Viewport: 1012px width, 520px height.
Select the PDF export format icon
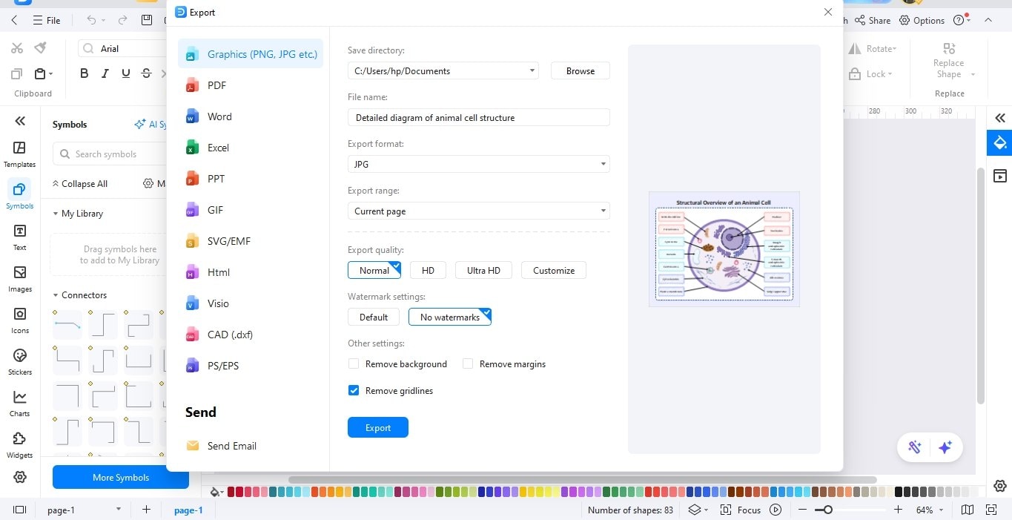tap(192, 85)
